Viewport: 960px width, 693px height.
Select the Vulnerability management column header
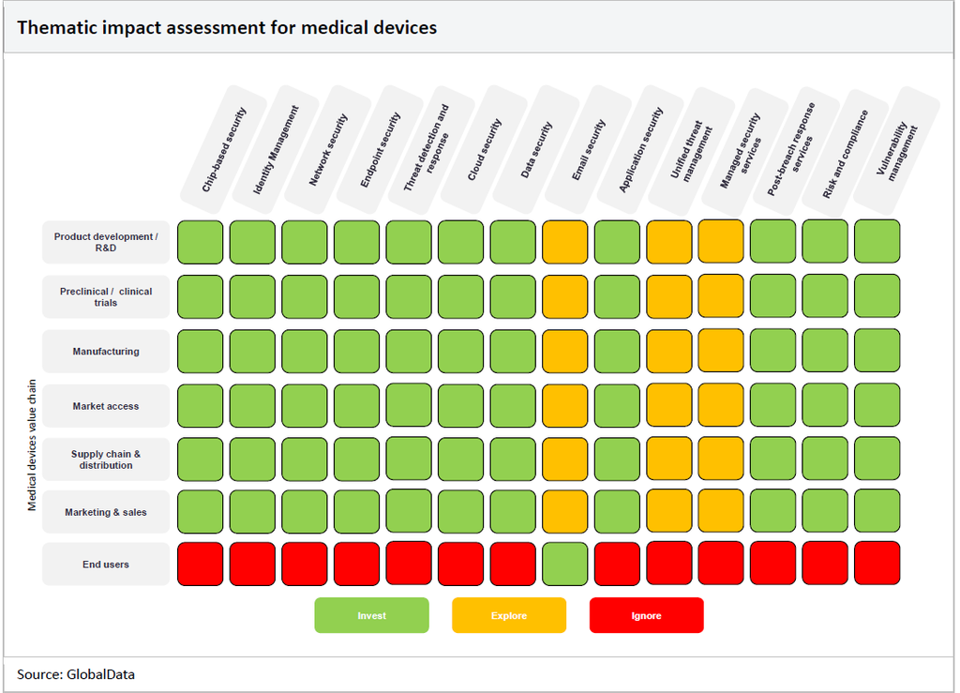897,150
